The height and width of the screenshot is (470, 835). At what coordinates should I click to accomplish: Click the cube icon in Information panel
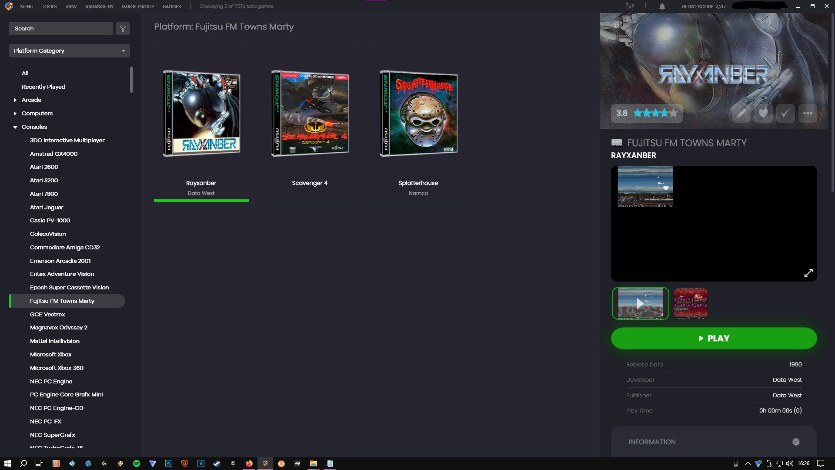[796, 442]
